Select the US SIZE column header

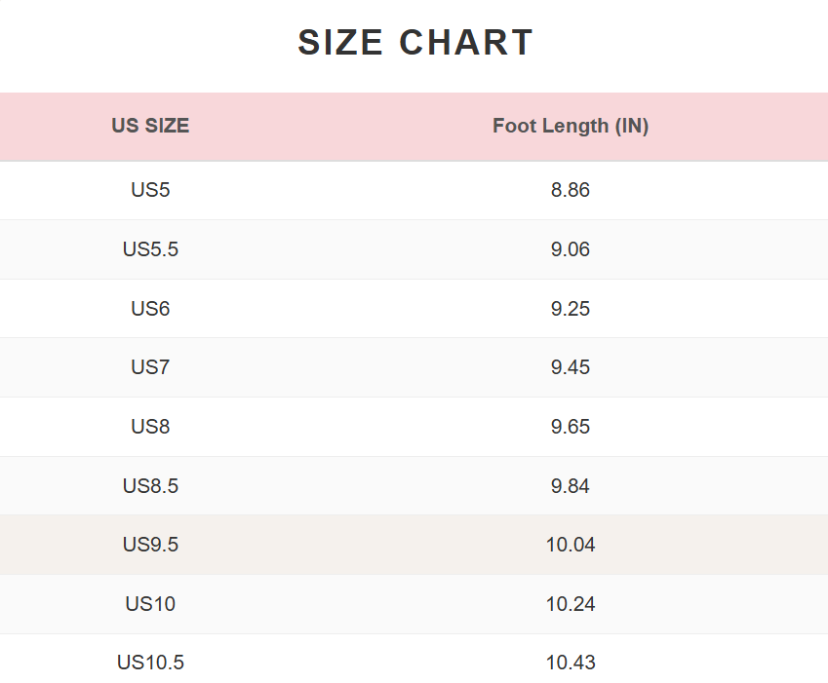click(150, 126)
